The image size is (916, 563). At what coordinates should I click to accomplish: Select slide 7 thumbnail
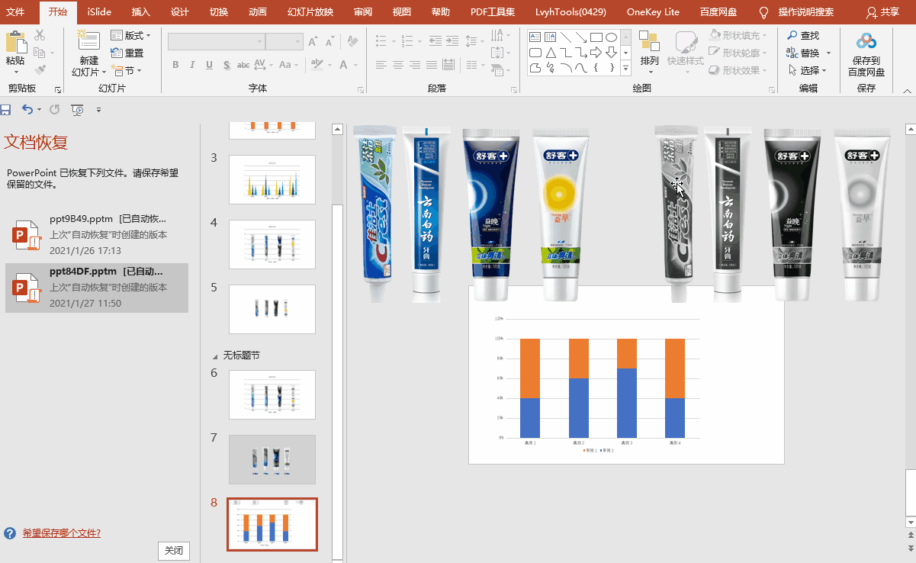point(272,459)
